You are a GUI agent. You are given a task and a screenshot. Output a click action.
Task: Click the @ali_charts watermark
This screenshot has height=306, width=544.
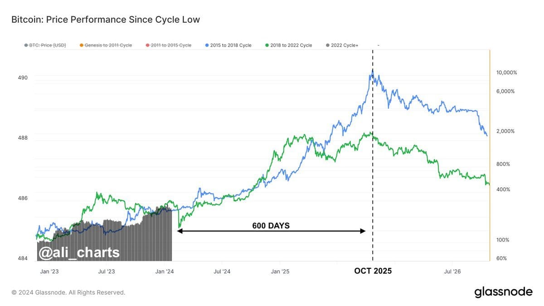coord(79,253)
